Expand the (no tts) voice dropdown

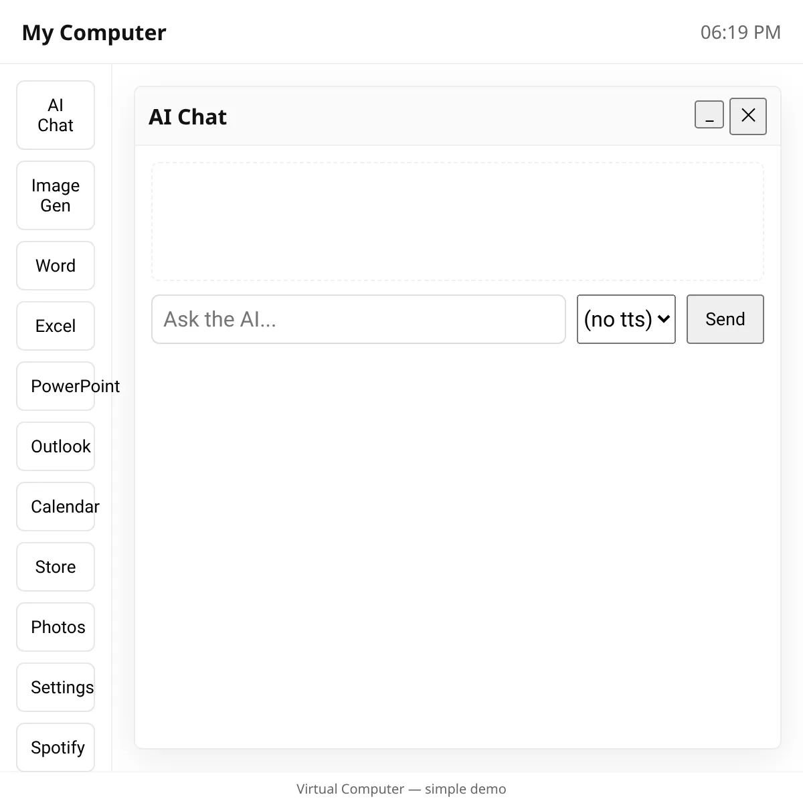click(x=626, y=319)
